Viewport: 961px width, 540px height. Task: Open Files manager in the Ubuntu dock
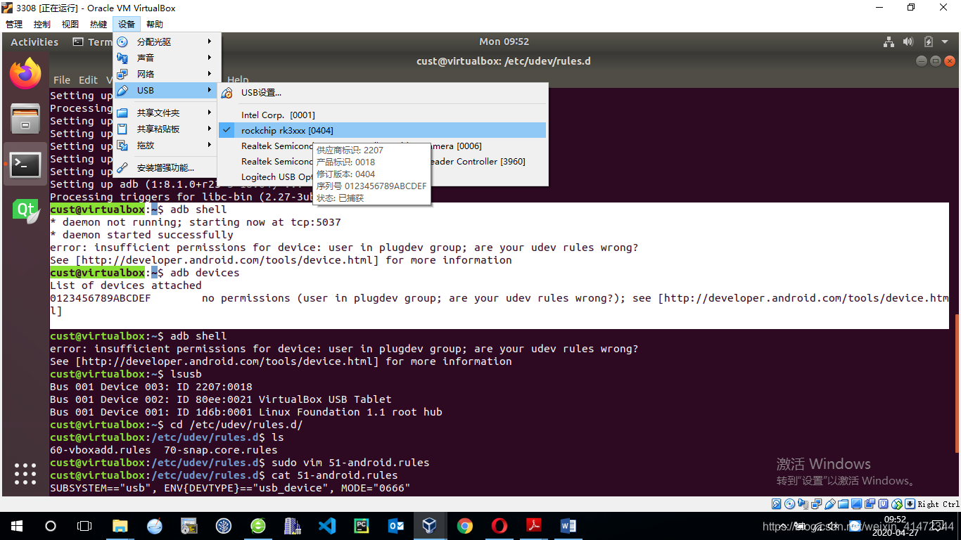tap(25, 118)
